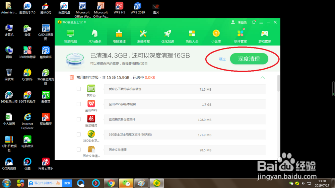Image resolution: width=335 pixels, height=188 pixels.
Task: Open the main menu hamburger icon
Action: click(261, 22)
